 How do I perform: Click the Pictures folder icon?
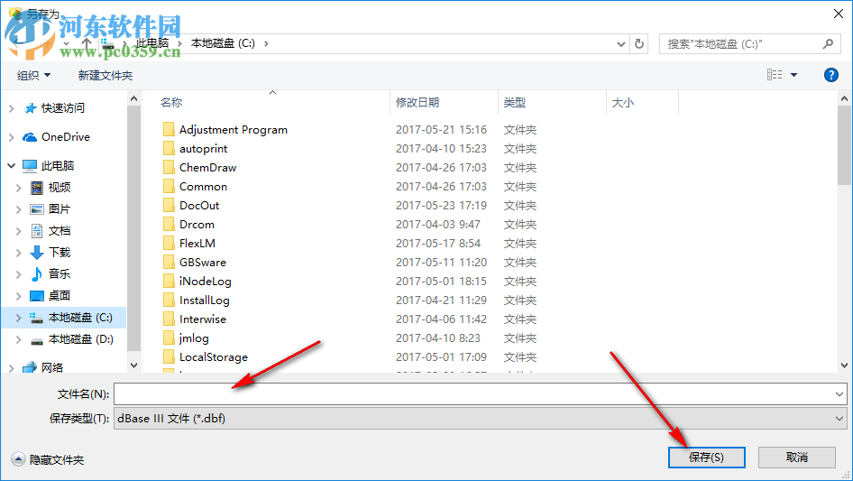click(36, 209)
